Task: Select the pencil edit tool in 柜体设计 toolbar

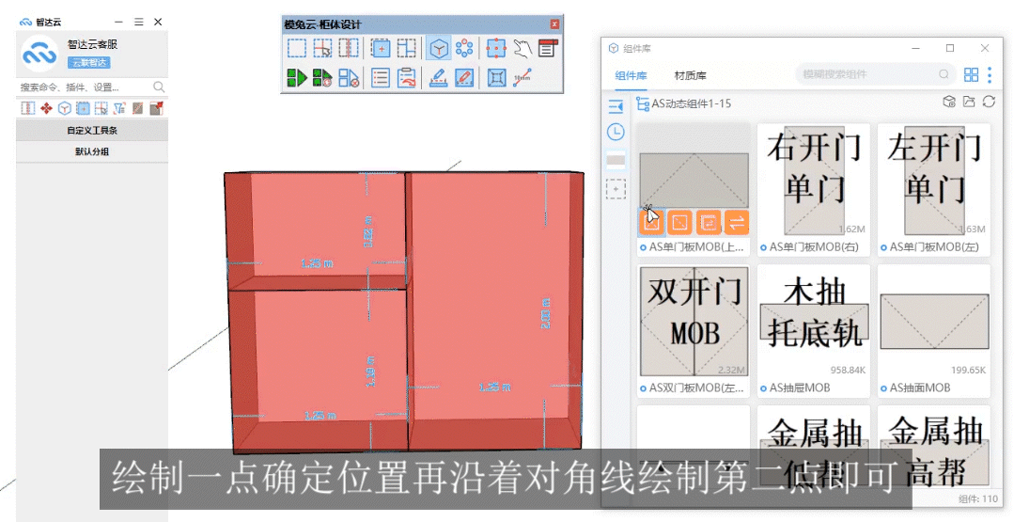Action: point(464,78)
